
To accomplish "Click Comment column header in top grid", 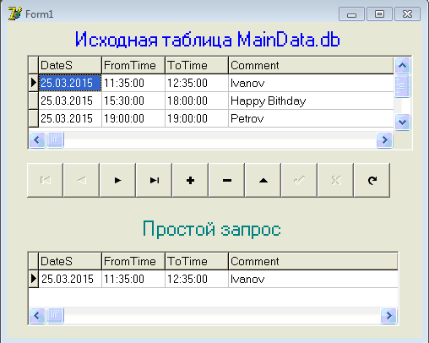I will 311,65.
